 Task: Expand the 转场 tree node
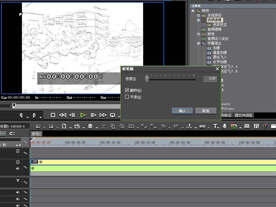click(x=199, y=34)
